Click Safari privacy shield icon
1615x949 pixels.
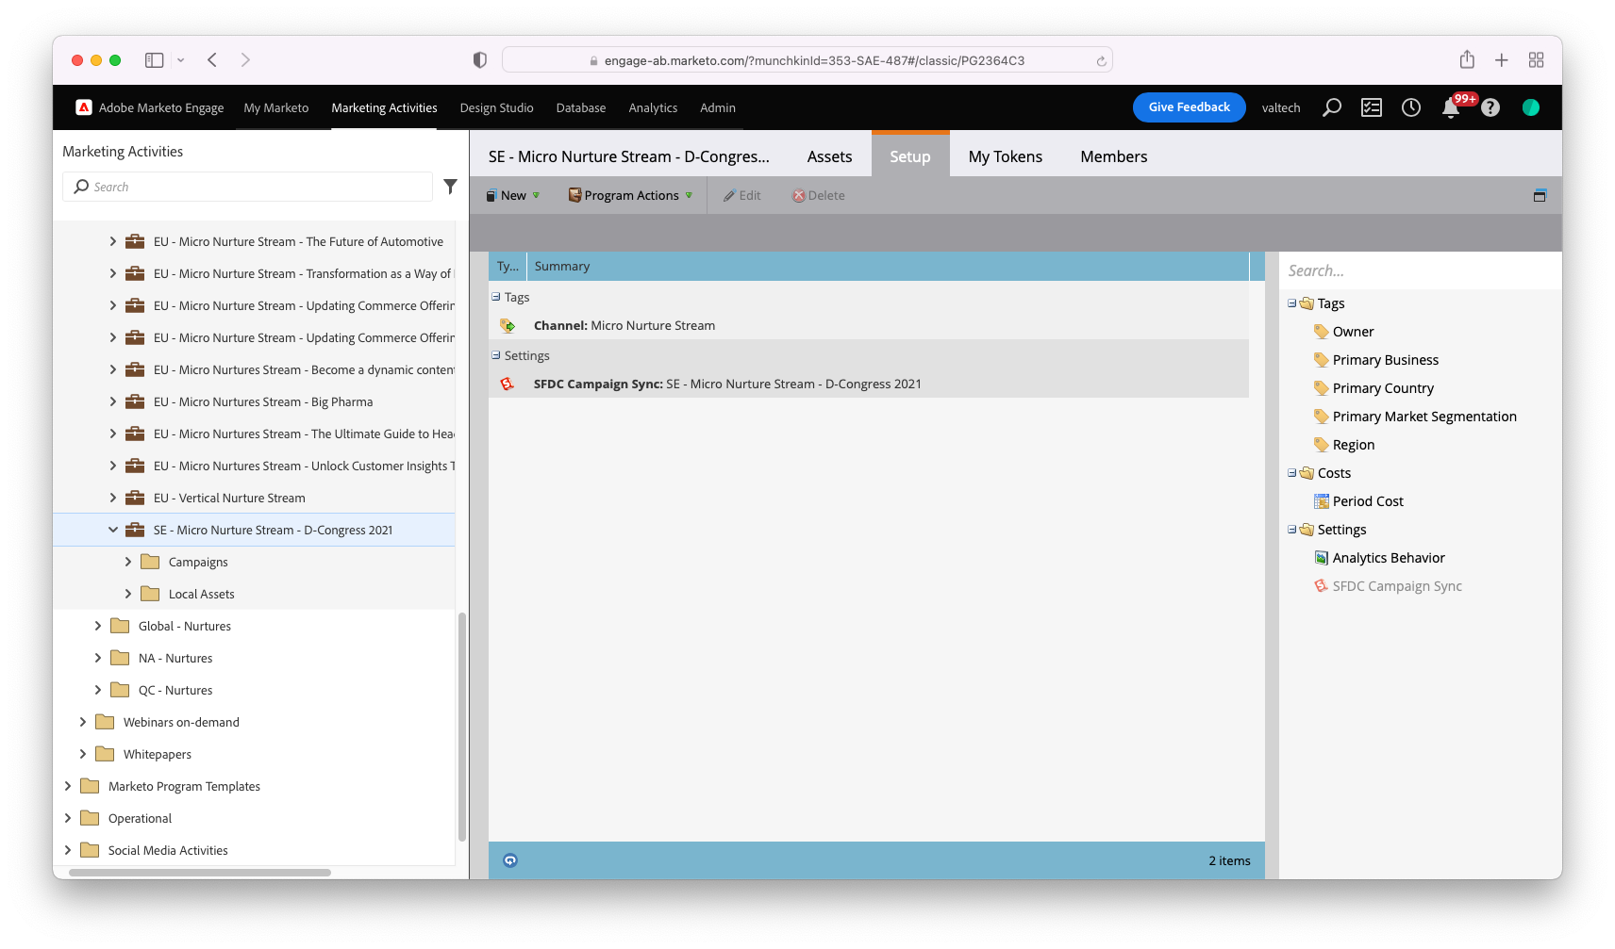(480, 60)
